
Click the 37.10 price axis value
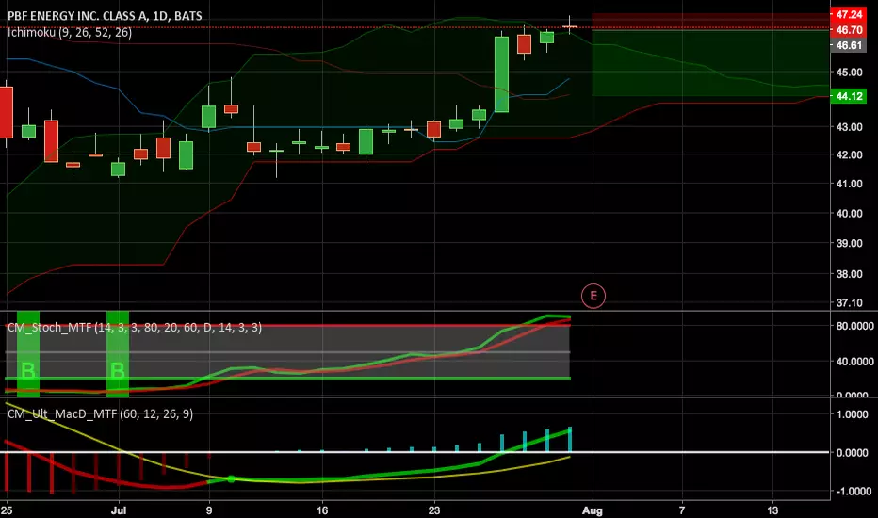tap(849, 303)
